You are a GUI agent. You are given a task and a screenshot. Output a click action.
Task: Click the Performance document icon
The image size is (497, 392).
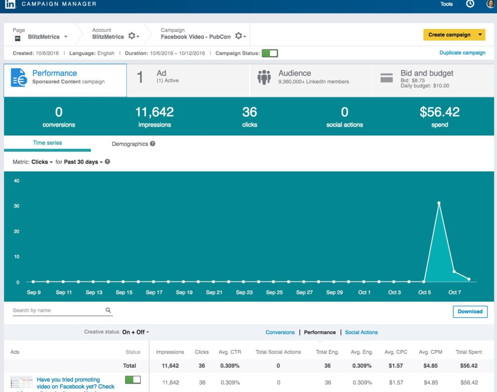pos(19,77)
